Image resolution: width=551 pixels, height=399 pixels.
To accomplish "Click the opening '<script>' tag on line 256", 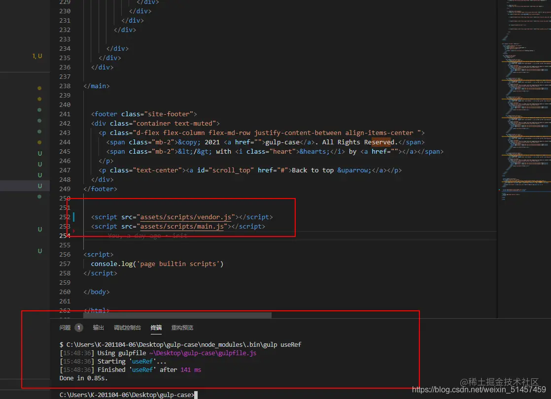I will (99, 255).
